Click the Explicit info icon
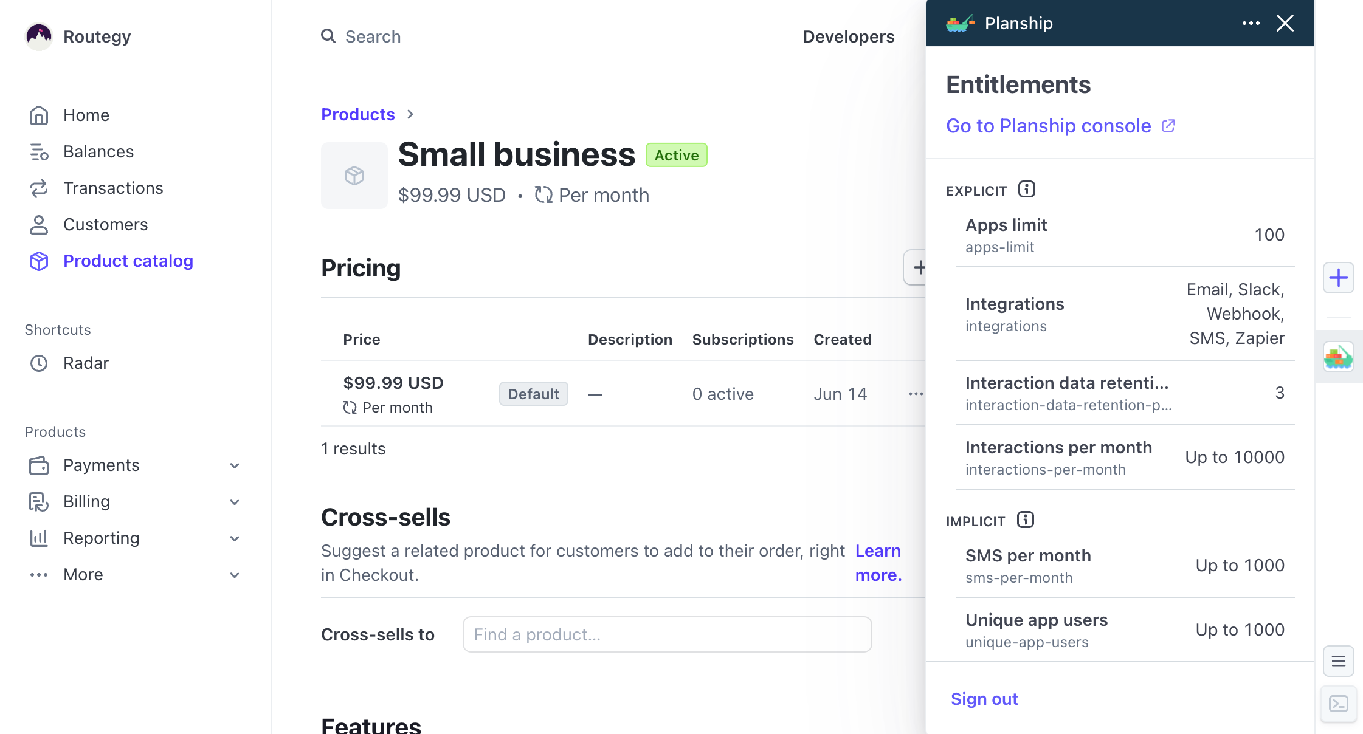This screenshot has height=734, width=1363. tap(1026, 189)
